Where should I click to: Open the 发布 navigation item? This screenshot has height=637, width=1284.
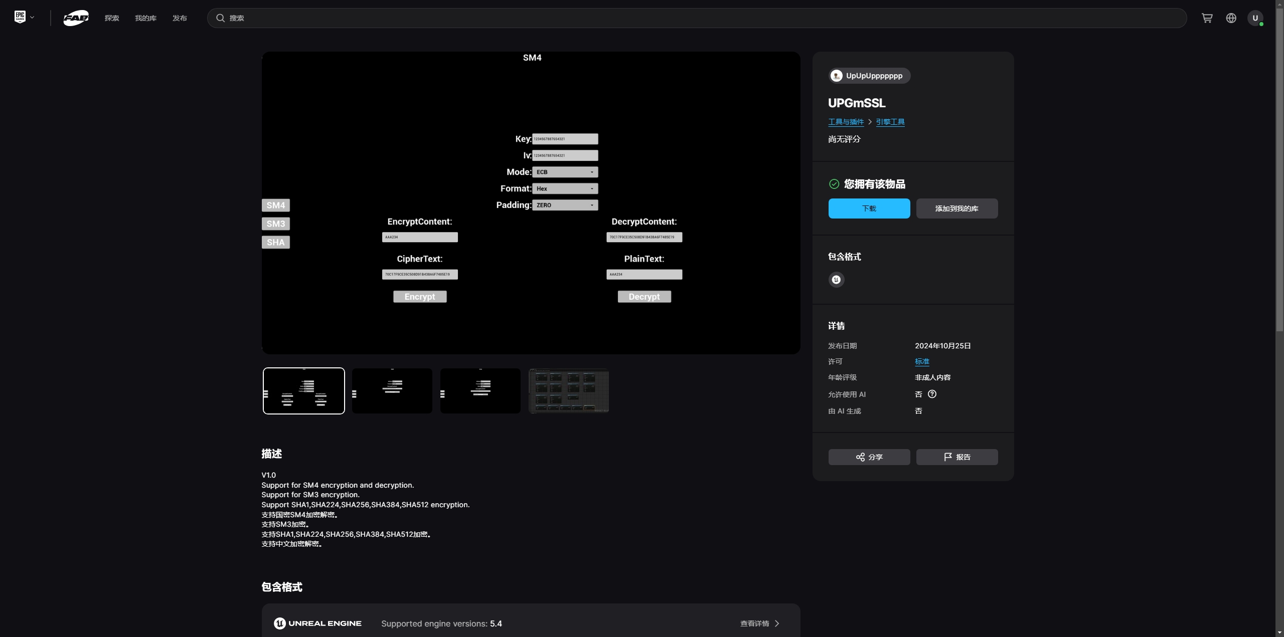pyautogui.click(x=180, y=18)
